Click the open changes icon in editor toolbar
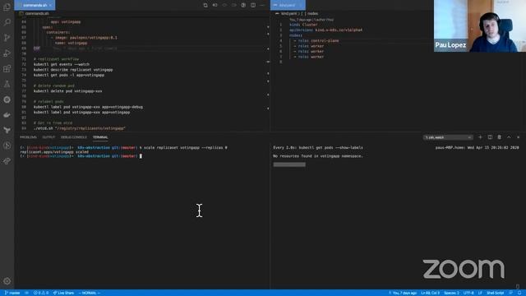Image resolution: width=526 pixels, height=296 pixels. [x=205, y=5]
